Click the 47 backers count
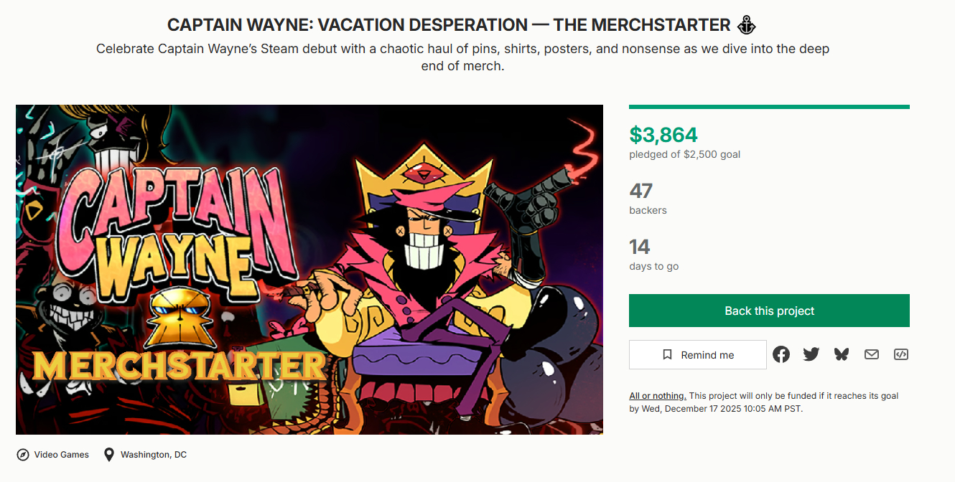Image resolution: width=955 pixels, height=482 pixels. (640, 191)
